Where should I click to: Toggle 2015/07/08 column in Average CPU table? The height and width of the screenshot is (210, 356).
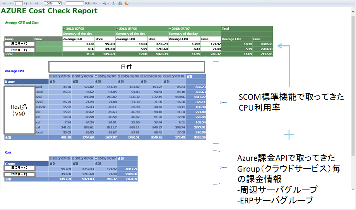pos(119,77)
